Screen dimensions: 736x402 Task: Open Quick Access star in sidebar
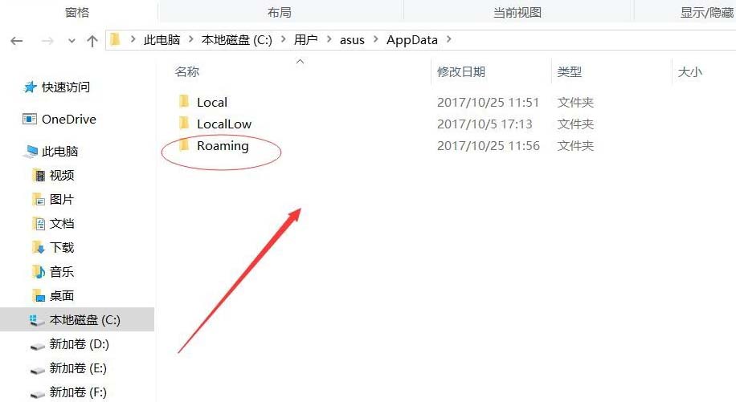[x=30, y=87]
